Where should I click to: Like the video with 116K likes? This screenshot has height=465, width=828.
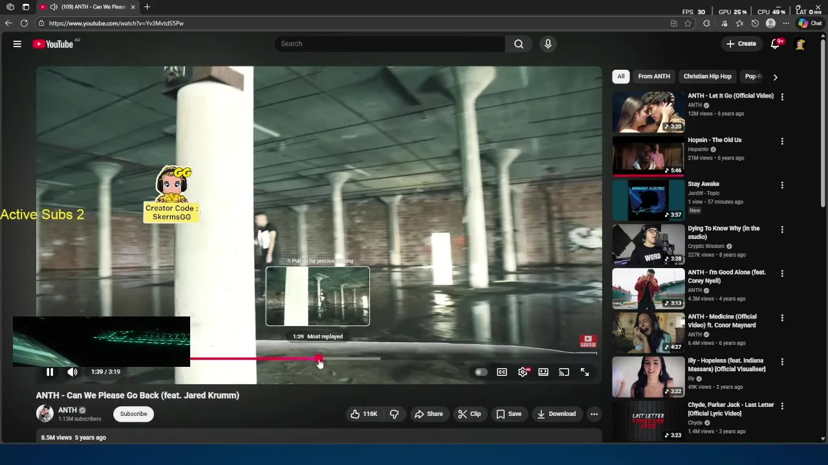click(x=364, y=414)
